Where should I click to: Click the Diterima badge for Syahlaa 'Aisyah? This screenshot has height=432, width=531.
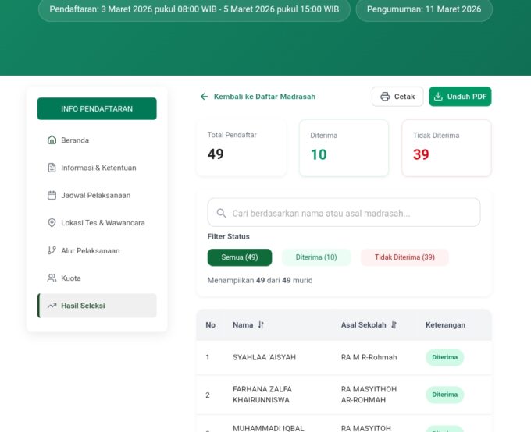pyautogui.click(x=444, y=357)
